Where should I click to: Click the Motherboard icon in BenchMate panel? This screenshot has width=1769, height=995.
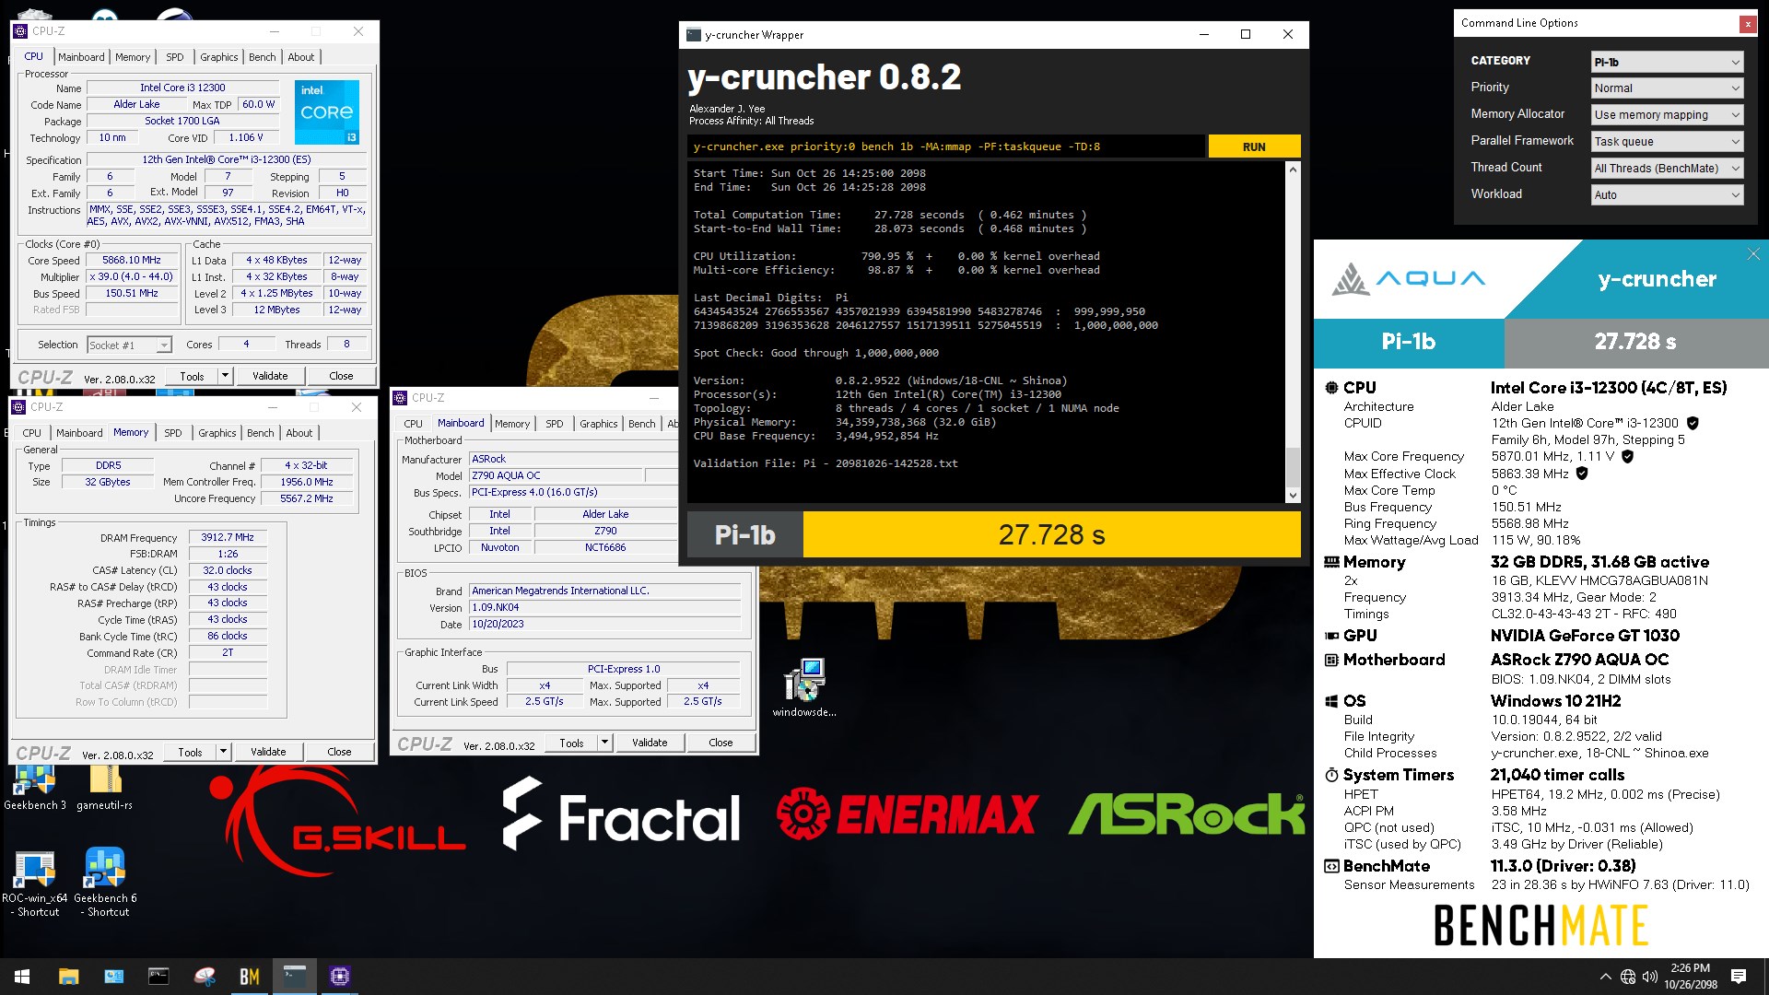[1331, 660]
